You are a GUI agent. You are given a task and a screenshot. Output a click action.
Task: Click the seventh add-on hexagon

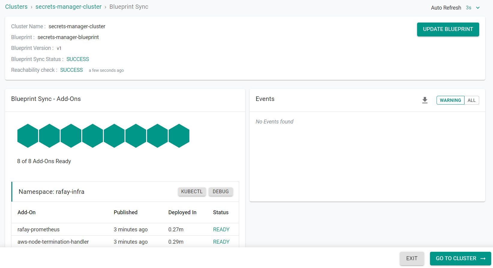158,136
